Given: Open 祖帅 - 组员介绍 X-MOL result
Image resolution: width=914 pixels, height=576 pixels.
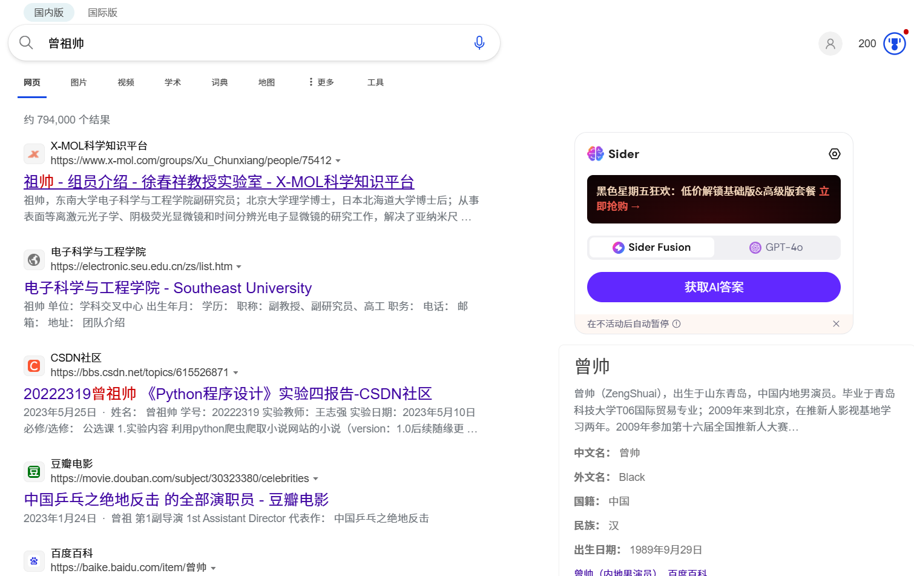Looking at the screenshot, I should tap(219, 182).
